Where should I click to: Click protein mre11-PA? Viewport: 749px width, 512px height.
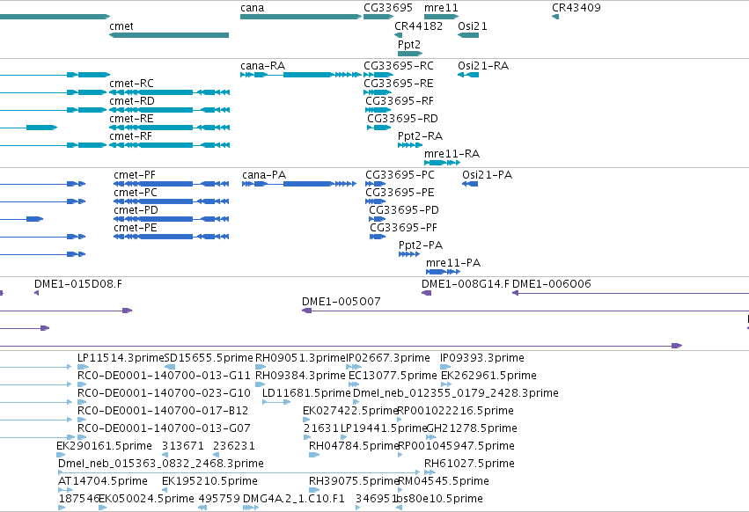tap(453, 263)
